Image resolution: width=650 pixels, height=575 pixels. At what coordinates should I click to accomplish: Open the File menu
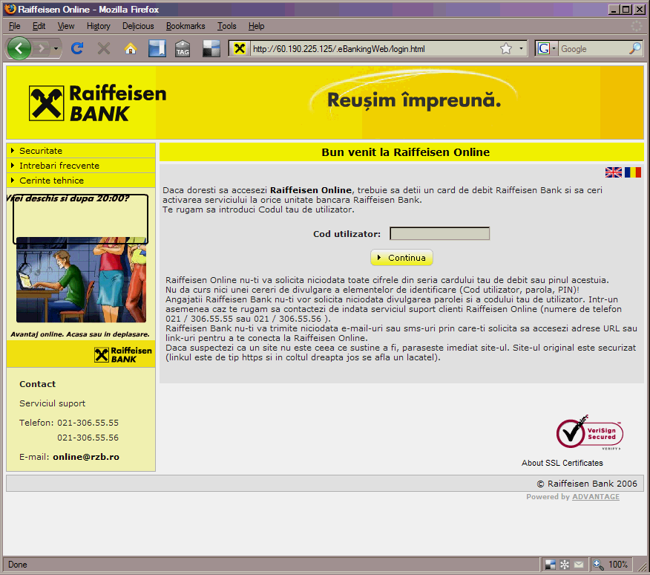pos(15,26)
